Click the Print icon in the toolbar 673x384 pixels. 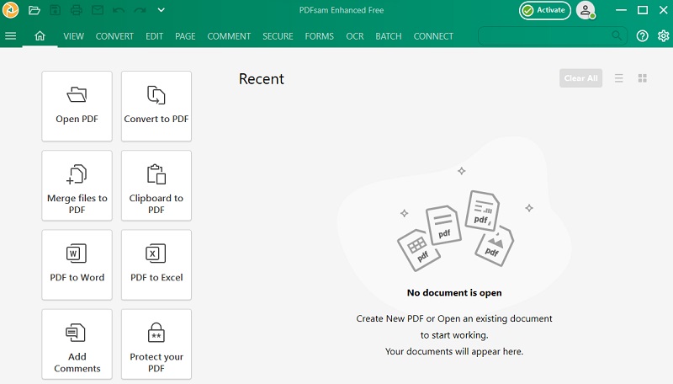(76, 10)
